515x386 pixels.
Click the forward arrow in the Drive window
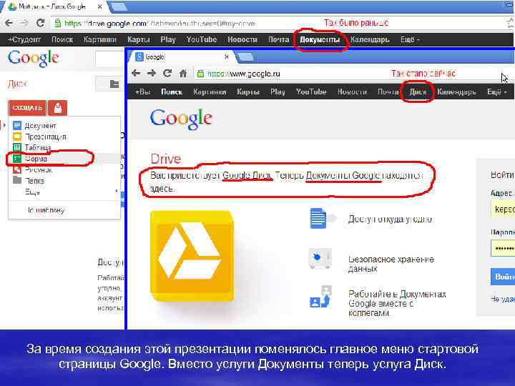pos(24,23)
